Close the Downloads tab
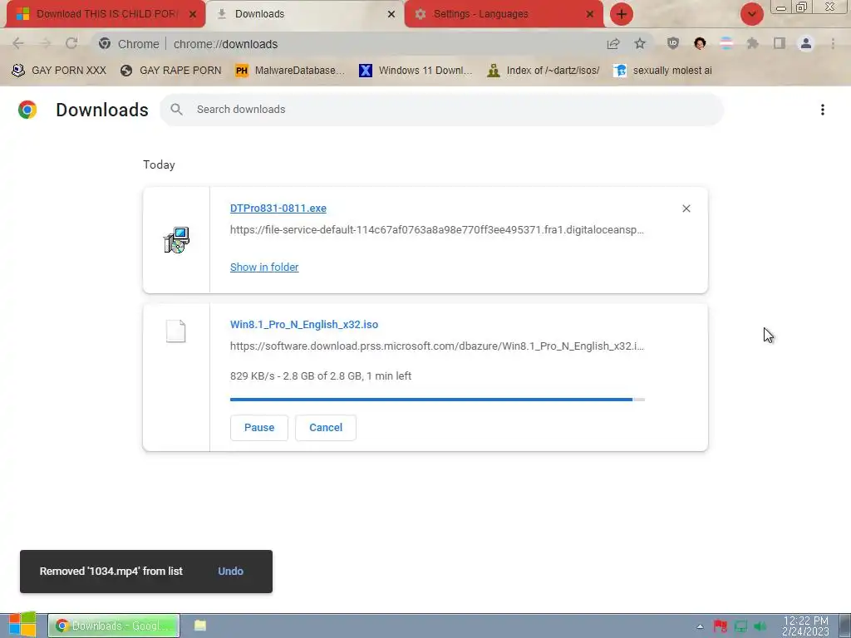Image resolution: width=851 pixels, height=638 pixels. point(391,14)
